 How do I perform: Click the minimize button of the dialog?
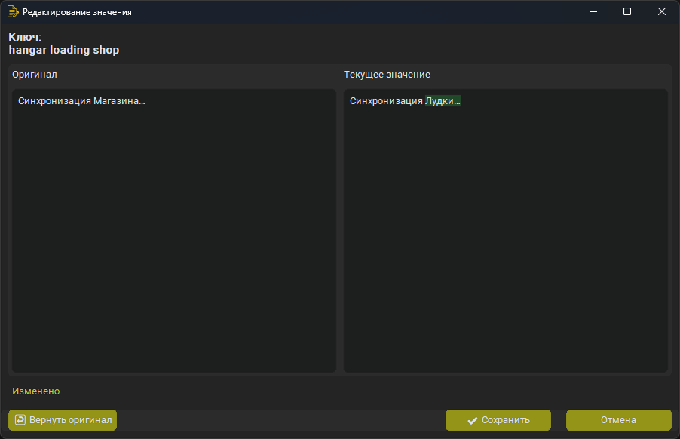coord(593,11)
